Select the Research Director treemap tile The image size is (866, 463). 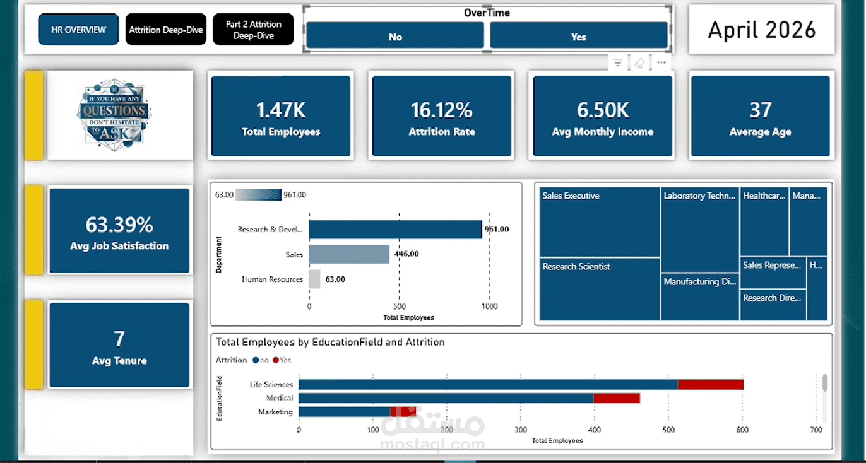[x=773, y=305]
